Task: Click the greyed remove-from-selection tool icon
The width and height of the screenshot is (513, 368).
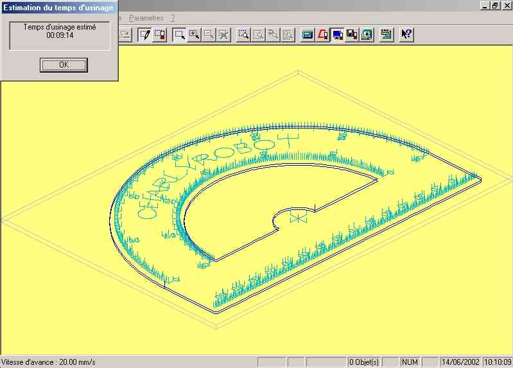Action: 209,35
